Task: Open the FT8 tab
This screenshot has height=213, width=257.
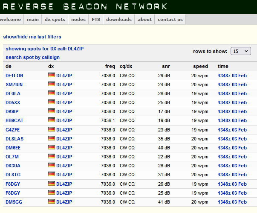Action: point(96,19)
